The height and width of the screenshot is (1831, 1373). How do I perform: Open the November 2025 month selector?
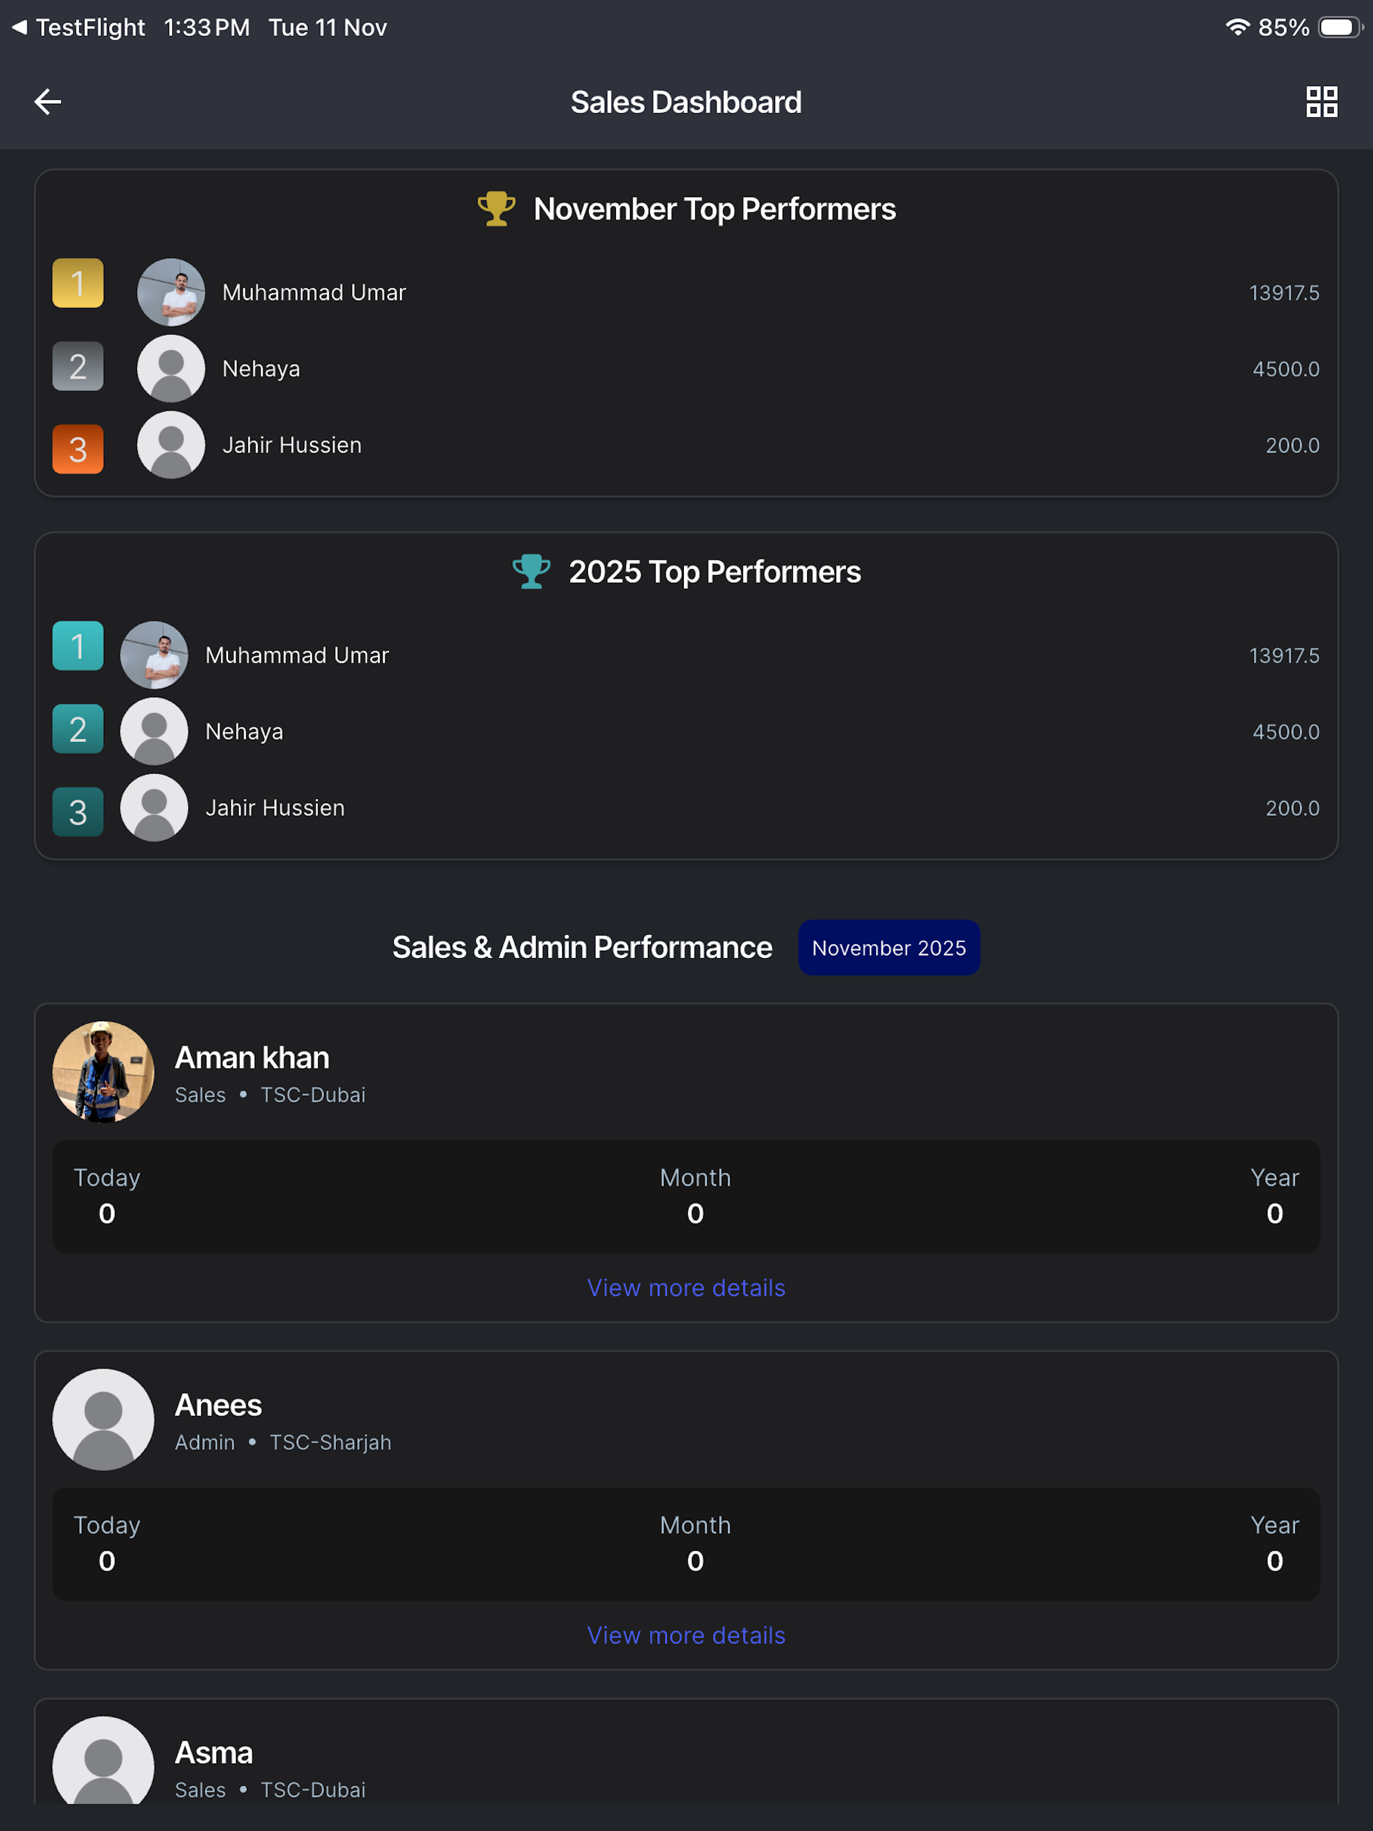[889, 948]
